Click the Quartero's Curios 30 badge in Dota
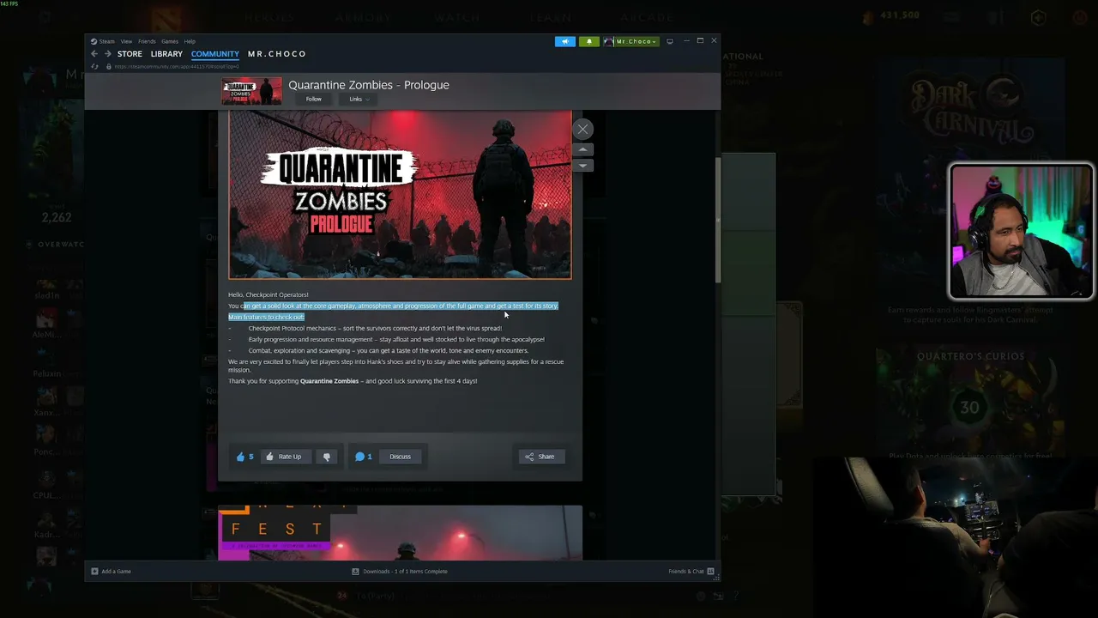 pyautogui.click(x=969, y=408)
